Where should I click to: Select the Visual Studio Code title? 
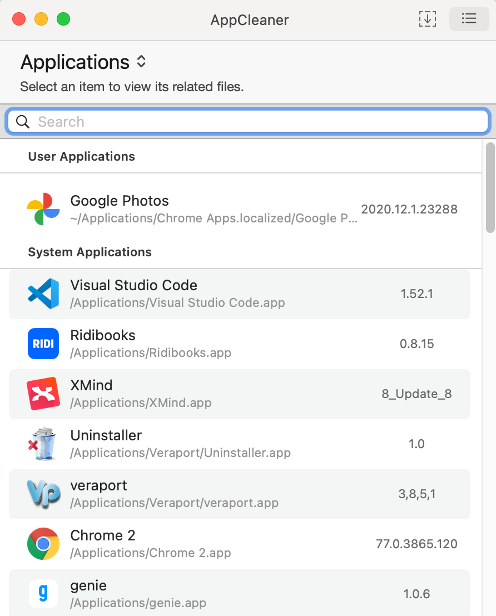click(133, 285)
